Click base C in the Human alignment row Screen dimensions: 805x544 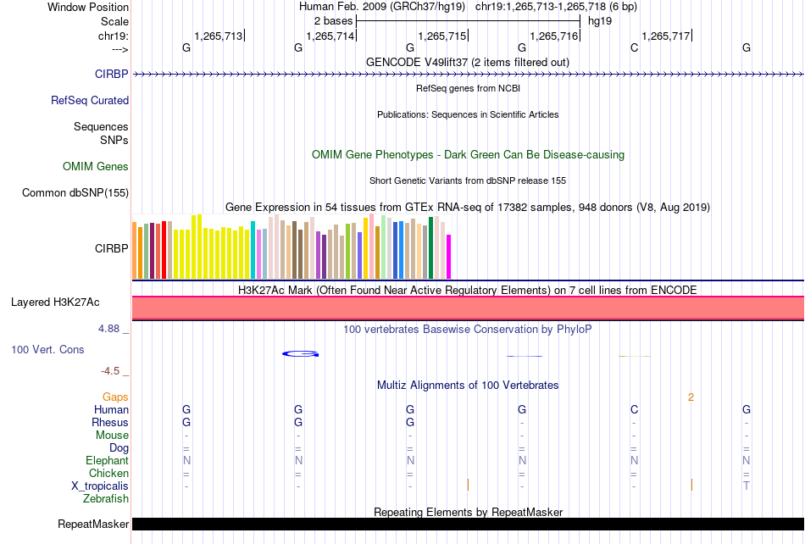coord(634,409)
